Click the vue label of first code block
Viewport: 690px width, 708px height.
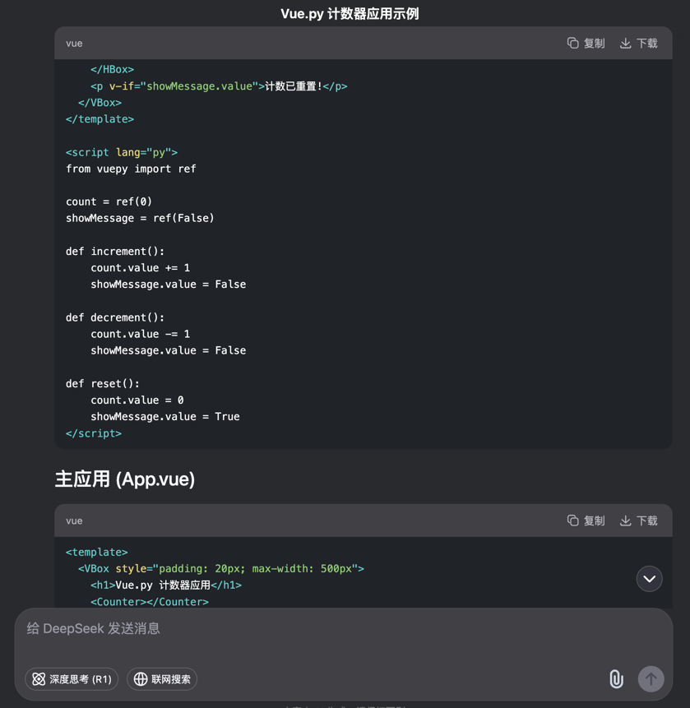74,44
